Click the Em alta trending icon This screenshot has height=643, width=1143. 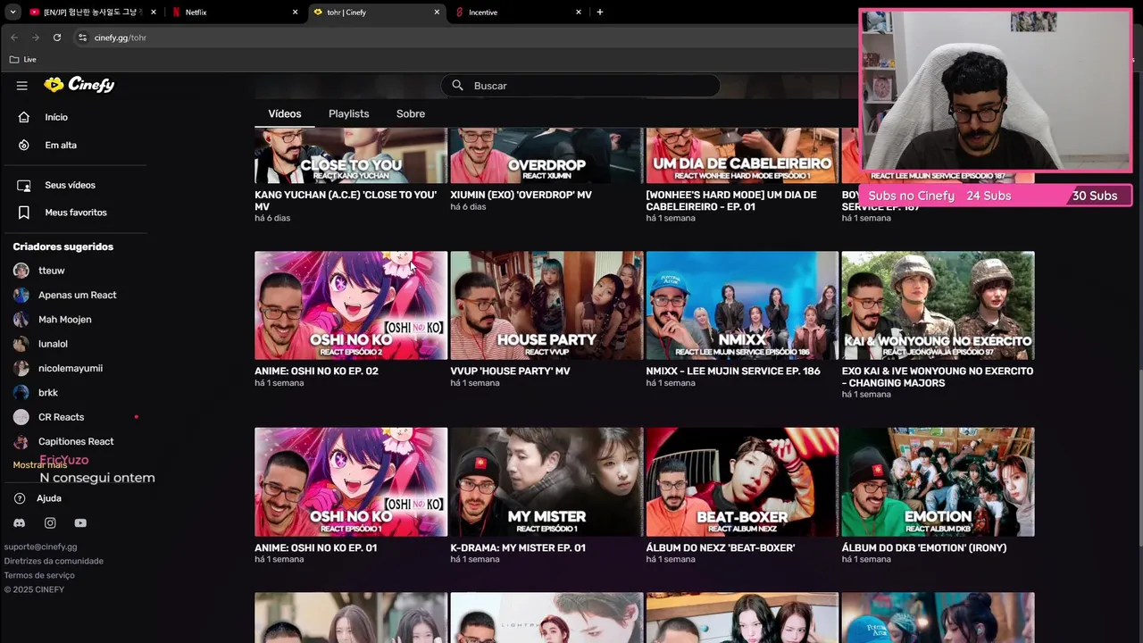coord(24,145)
